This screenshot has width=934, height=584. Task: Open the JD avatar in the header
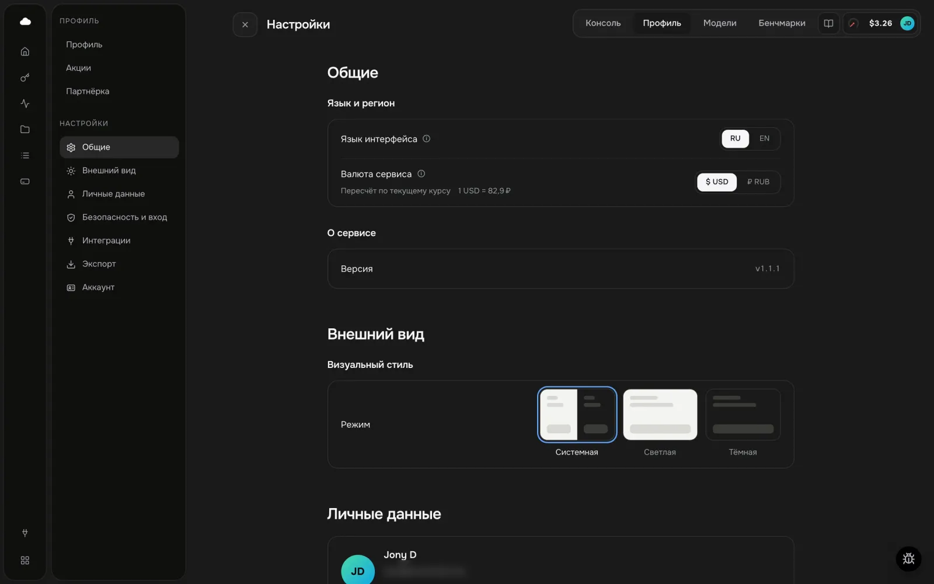click(907, 23)
